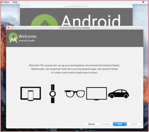
Task: Click the Android Studio 2.0 window title
Action: click(77, 6)
